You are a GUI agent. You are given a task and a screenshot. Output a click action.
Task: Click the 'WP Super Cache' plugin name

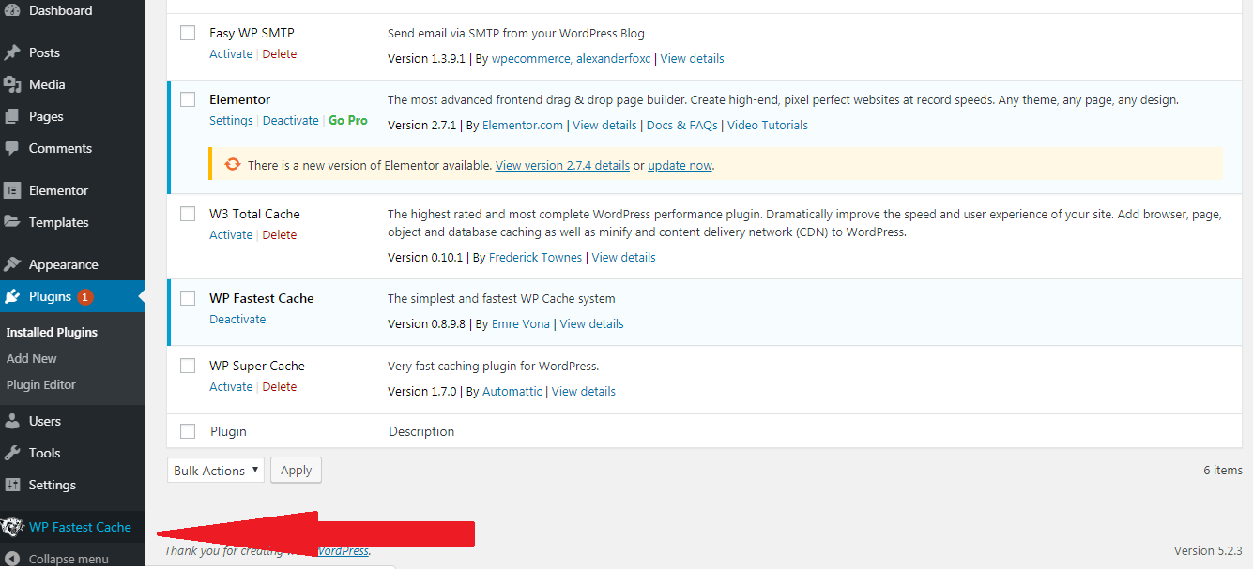(x=257, y=366)
